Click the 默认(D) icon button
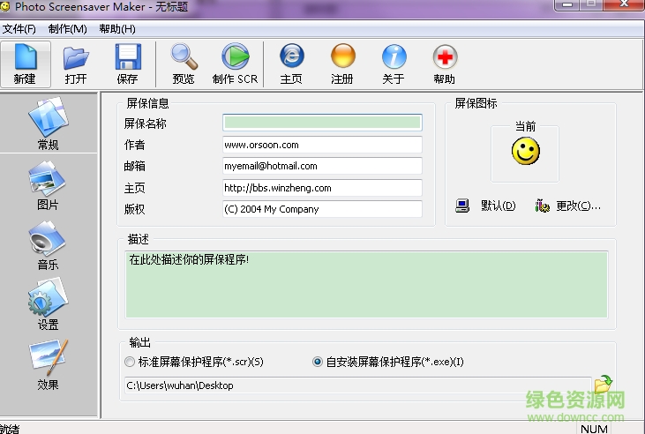This screenshot has width=645, height=434. pos(486,206)
